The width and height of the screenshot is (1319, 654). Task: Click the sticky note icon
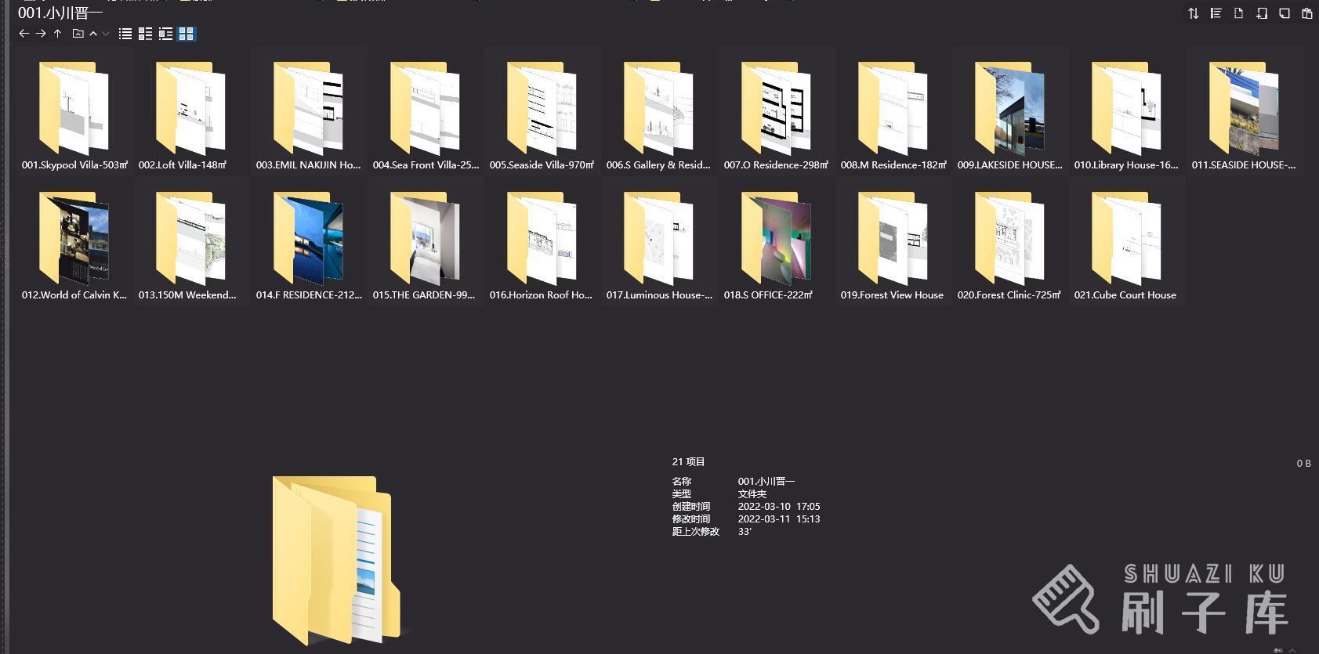1284,13
